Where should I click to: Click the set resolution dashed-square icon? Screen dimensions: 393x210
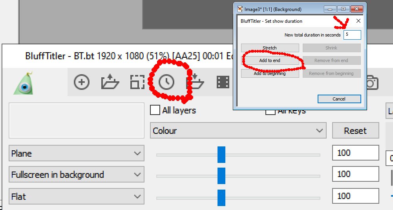[x=137, y=82]
